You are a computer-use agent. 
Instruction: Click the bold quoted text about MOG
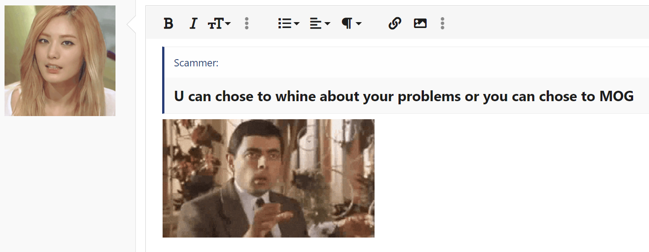tap(404, 96)
